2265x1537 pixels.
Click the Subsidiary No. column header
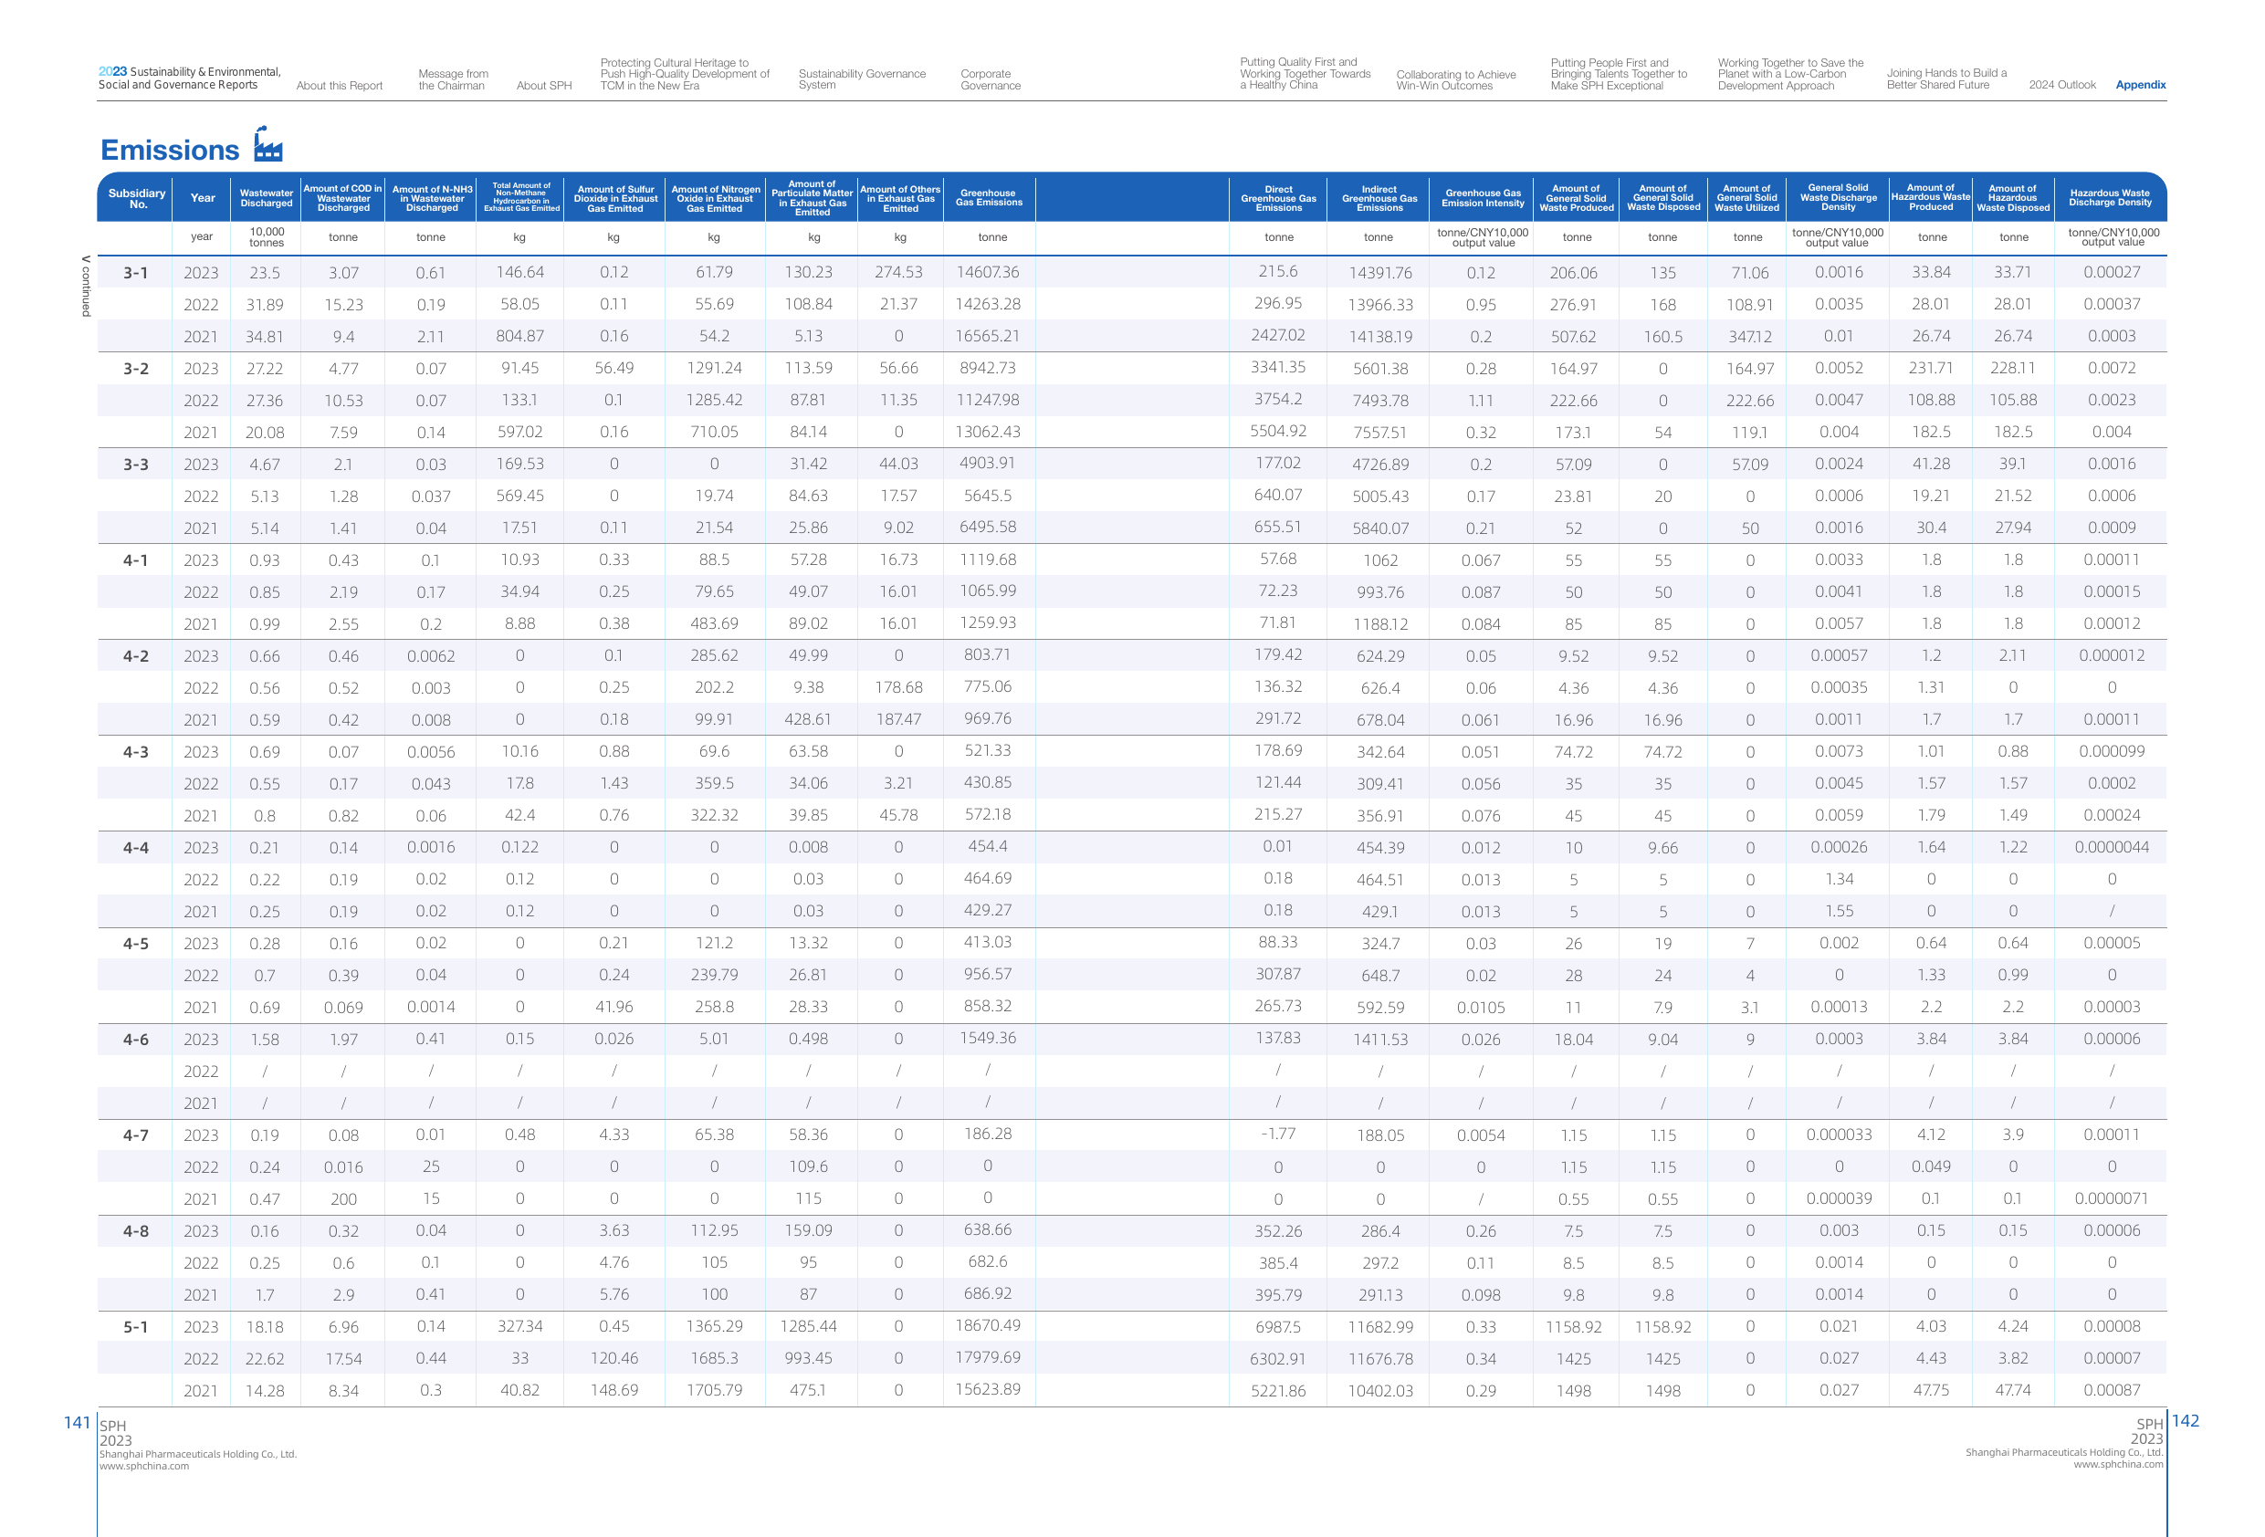coord(136,199)
